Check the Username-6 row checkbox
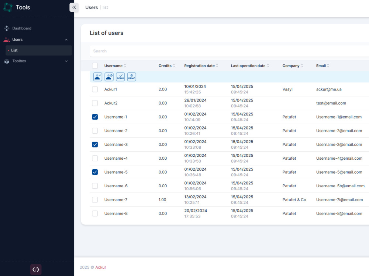The height and width of the screenshot is (276, 369). 95,186
